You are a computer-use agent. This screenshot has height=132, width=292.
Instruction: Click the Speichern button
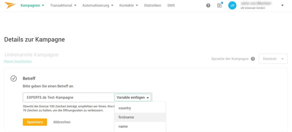coord(35,122)
